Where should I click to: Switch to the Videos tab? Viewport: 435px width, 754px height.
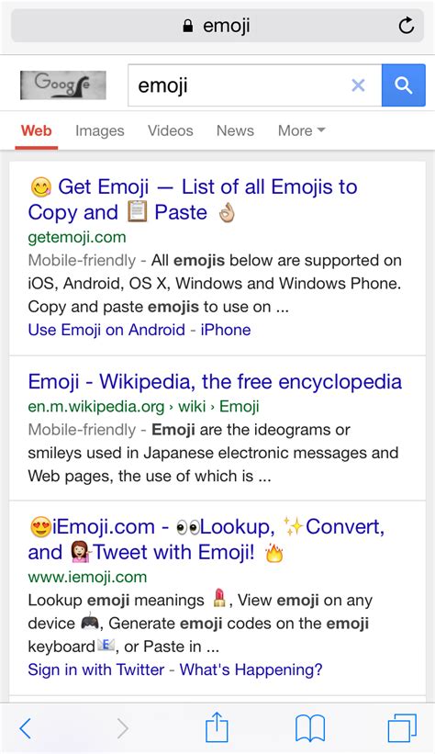pos(170,130)
